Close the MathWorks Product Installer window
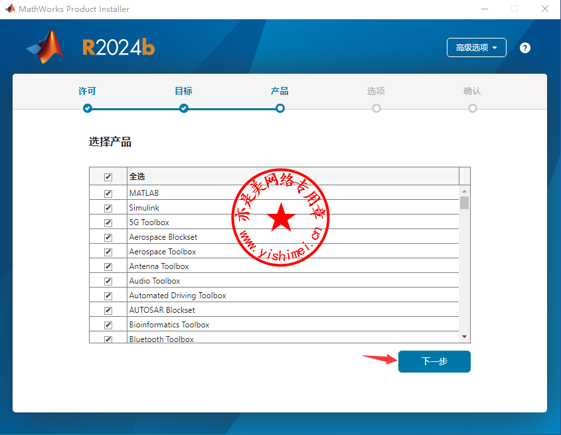The height and width of the screenshot is (435, 561). (x=545, y=9)
